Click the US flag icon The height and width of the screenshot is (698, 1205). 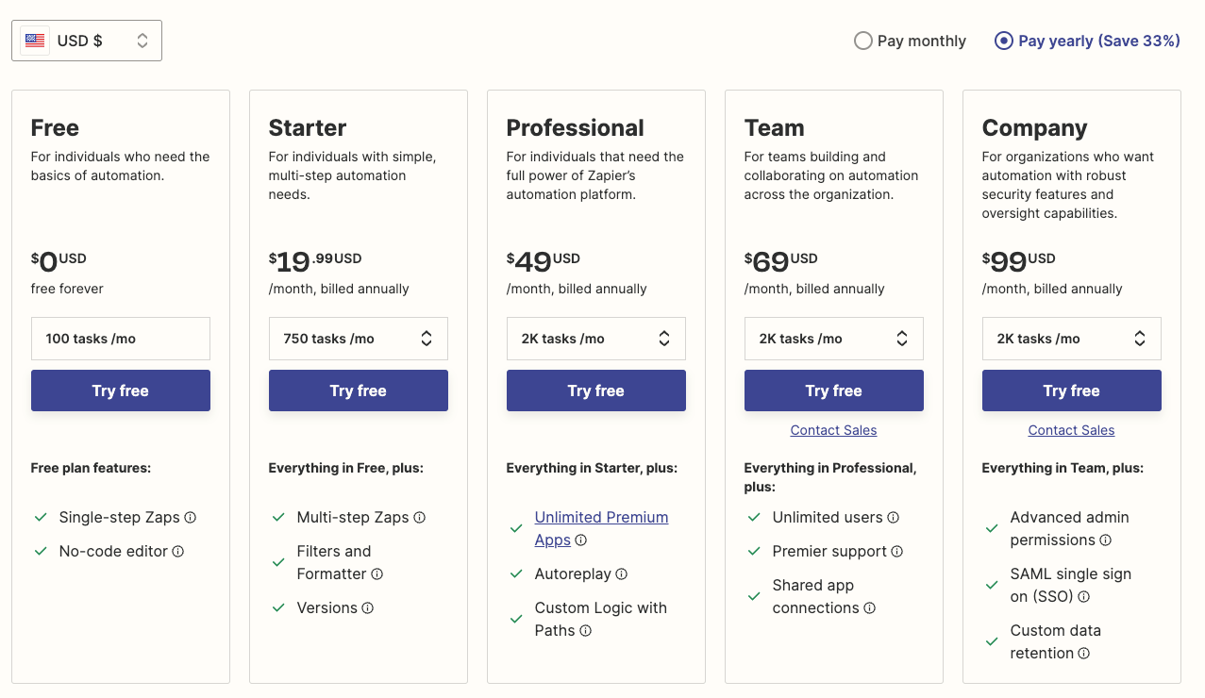[x=35, y=41]
